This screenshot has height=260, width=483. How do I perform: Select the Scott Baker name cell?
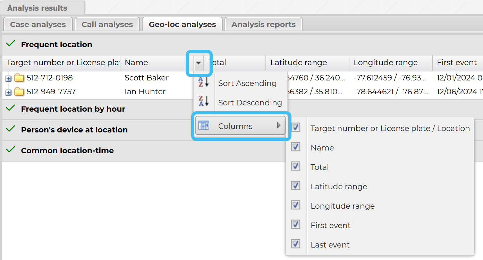coord(146,78)
